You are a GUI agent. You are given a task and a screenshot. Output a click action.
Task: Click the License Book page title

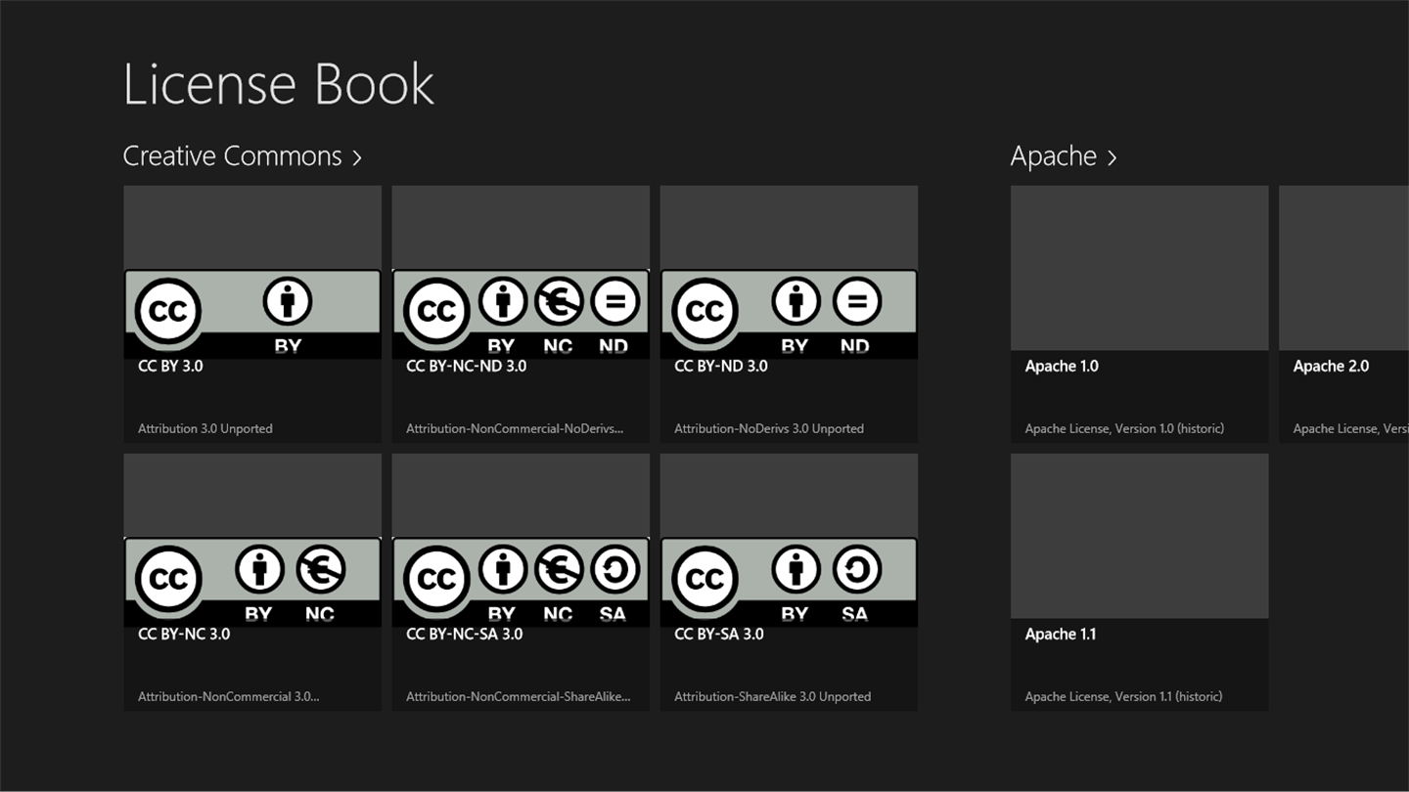point(279,84)
